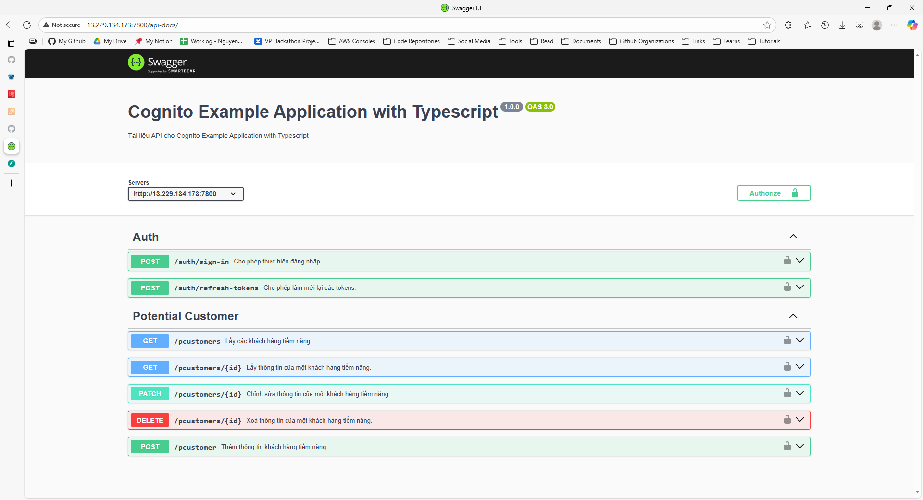Click the Authorize button
The height and width of the screenshot is (500, 923).
click(773, 193)
